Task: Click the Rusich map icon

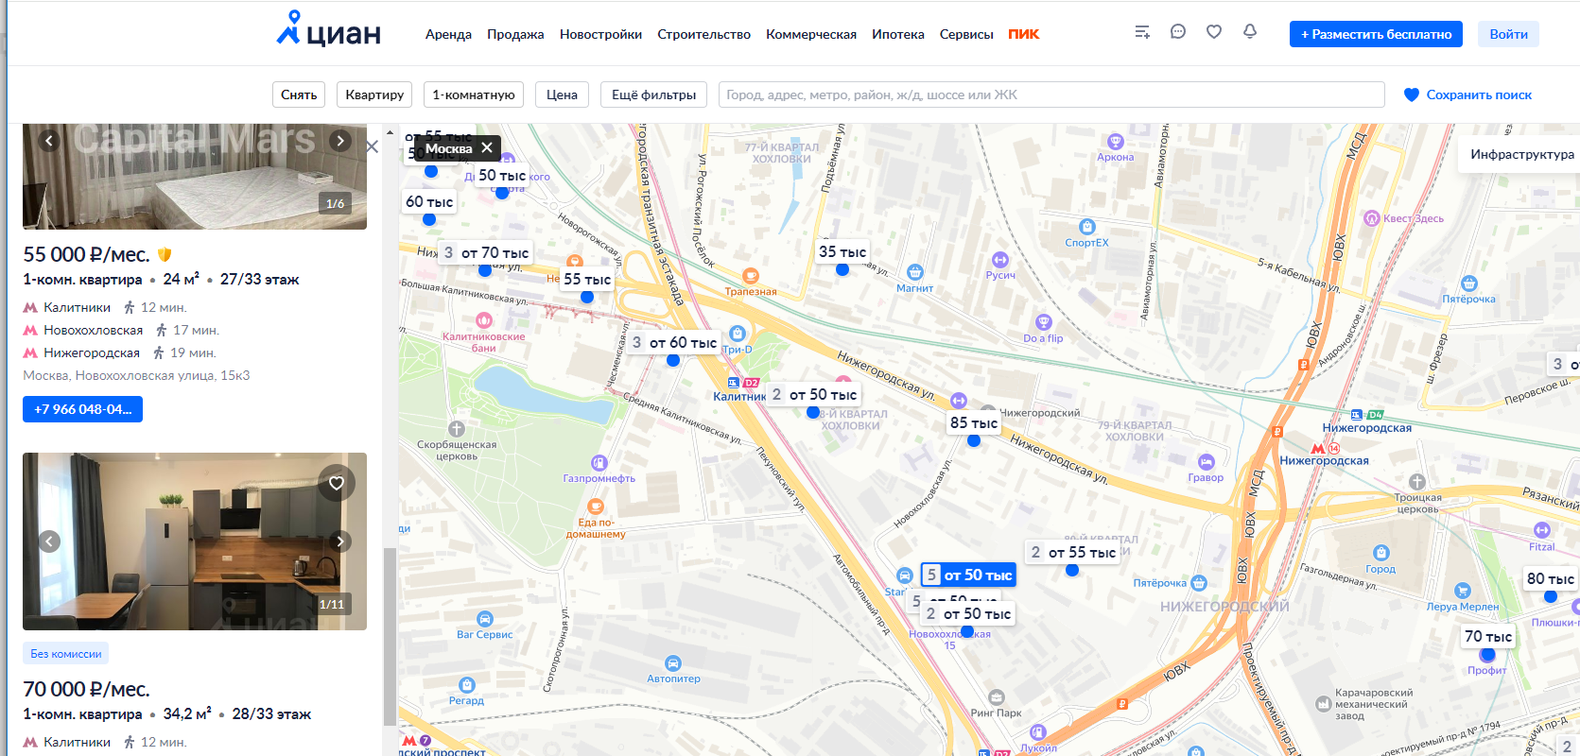Action: click(1000, 260)
